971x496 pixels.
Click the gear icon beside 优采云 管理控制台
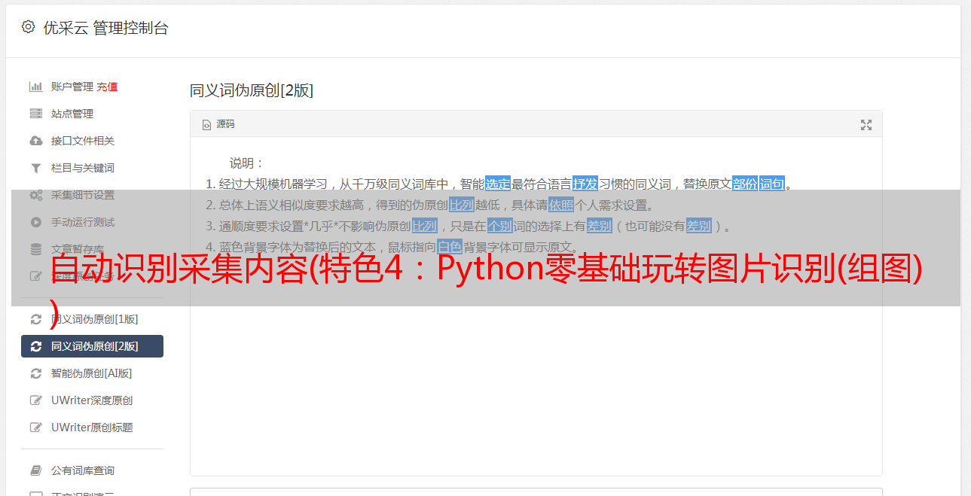[28, 27]
